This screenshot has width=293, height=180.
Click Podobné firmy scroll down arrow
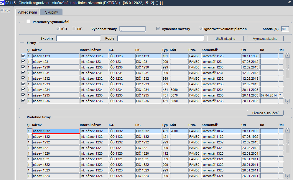[x=288, y=176]
